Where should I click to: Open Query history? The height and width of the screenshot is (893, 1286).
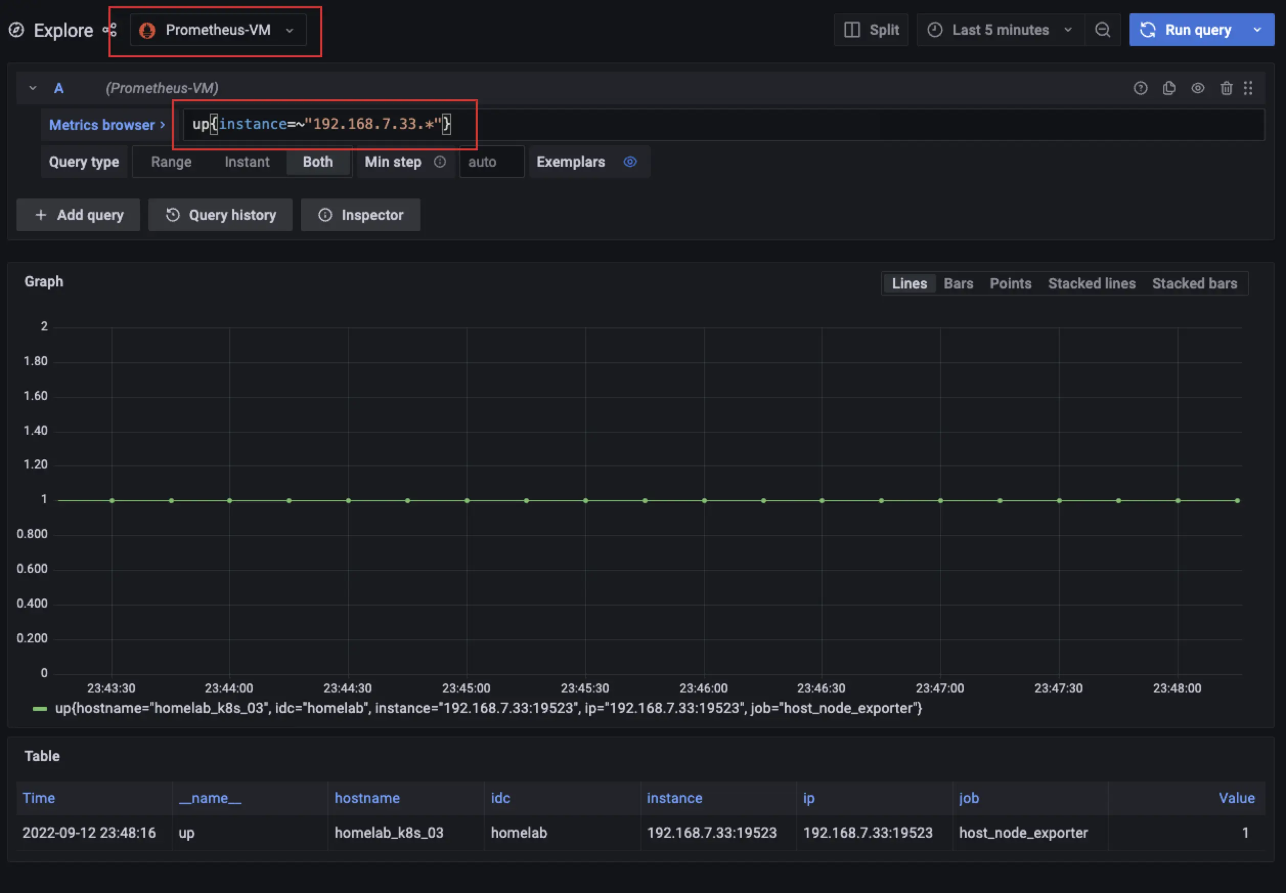pos(220,215)
